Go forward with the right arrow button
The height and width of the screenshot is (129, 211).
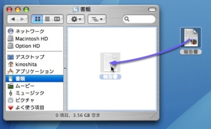pos(23,19)
